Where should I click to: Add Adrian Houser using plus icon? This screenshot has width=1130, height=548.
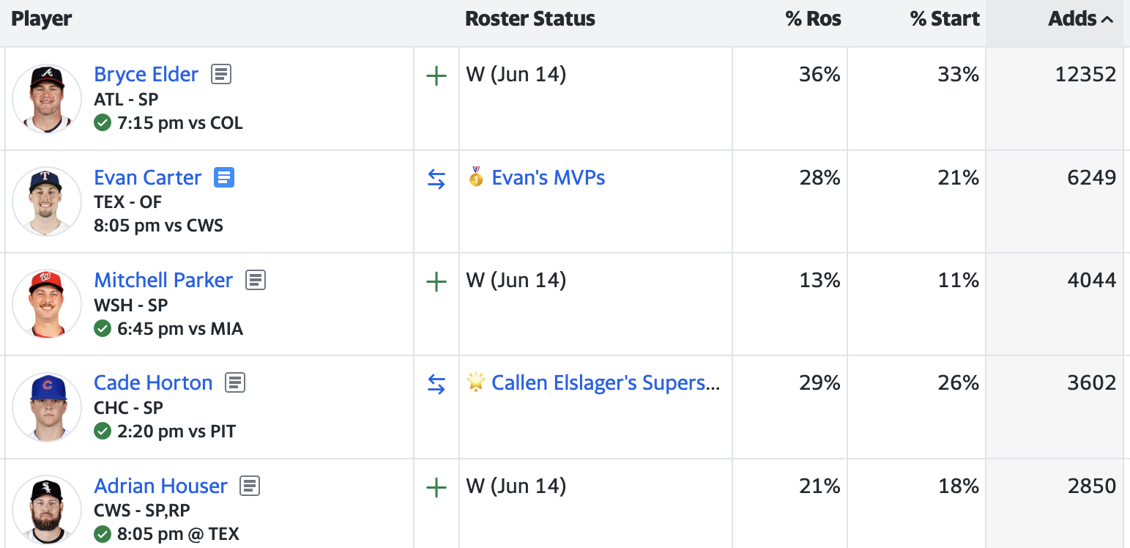coord(436,487)
